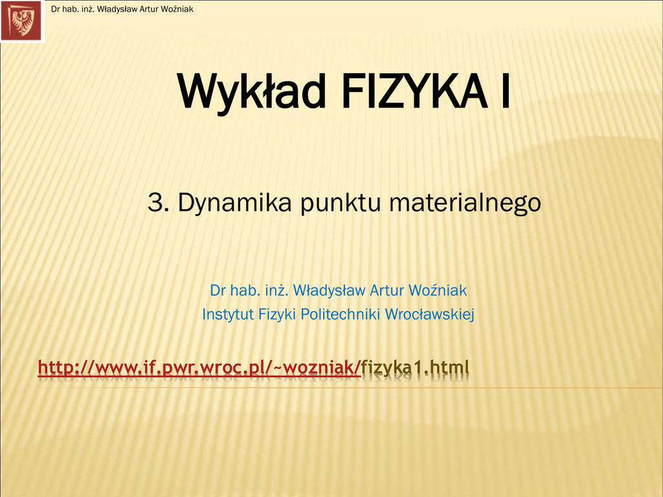Select Instytut Fizyki Politechniki Wrocławskiej text
This screenshot has height=497, width=663.
point(338,315)
